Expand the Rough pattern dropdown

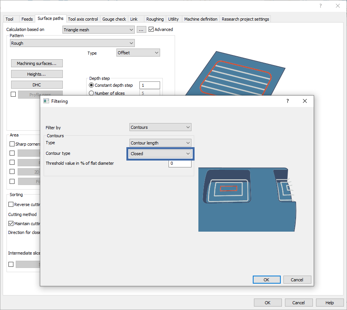pos(72,43)
